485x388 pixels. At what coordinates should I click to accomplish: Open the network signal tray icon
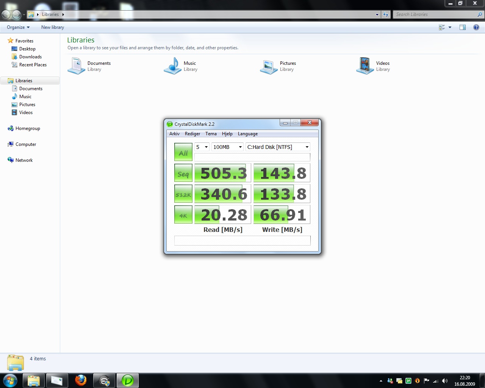[436, 381]
